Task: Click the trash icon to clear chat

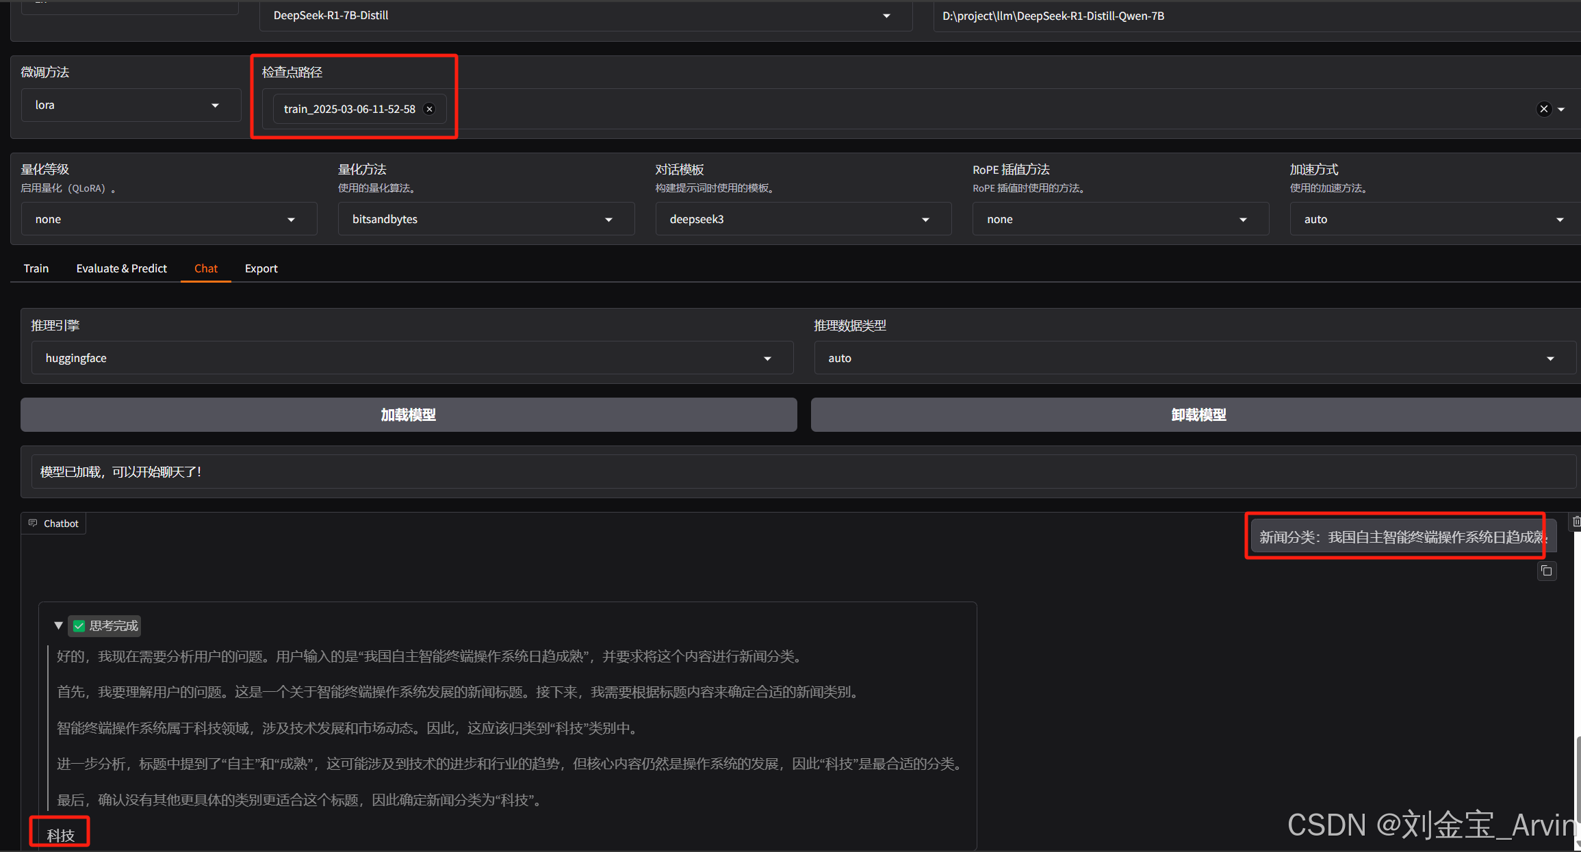Action: point(1576,522)
